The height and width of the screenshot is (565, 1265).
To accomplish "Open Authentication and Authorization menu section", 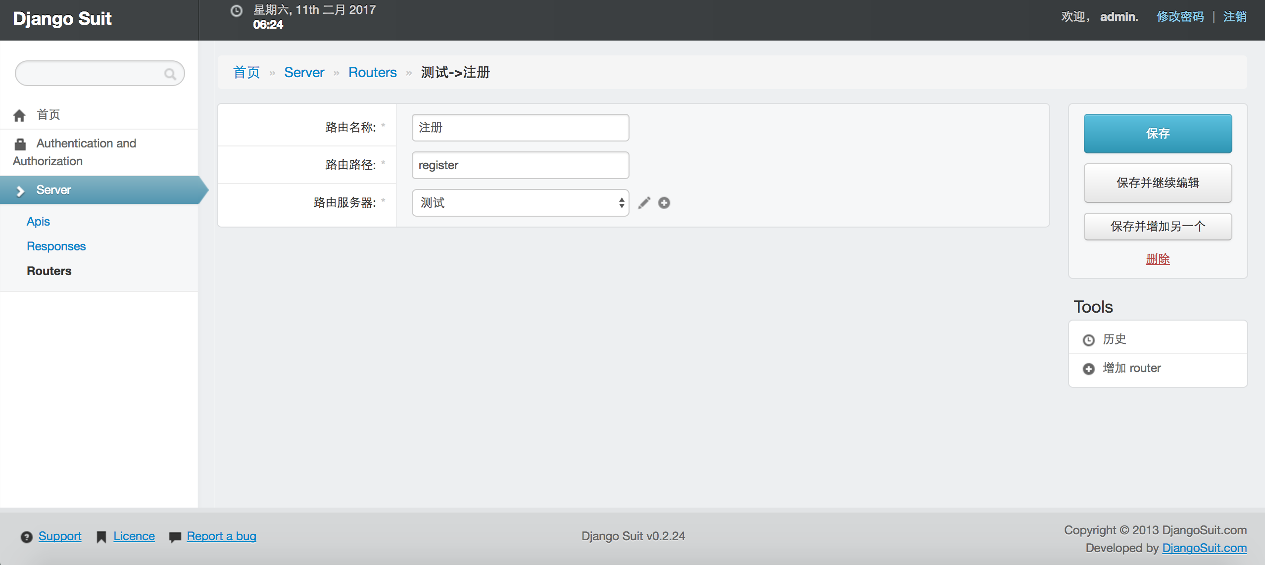I will point(86,143).
